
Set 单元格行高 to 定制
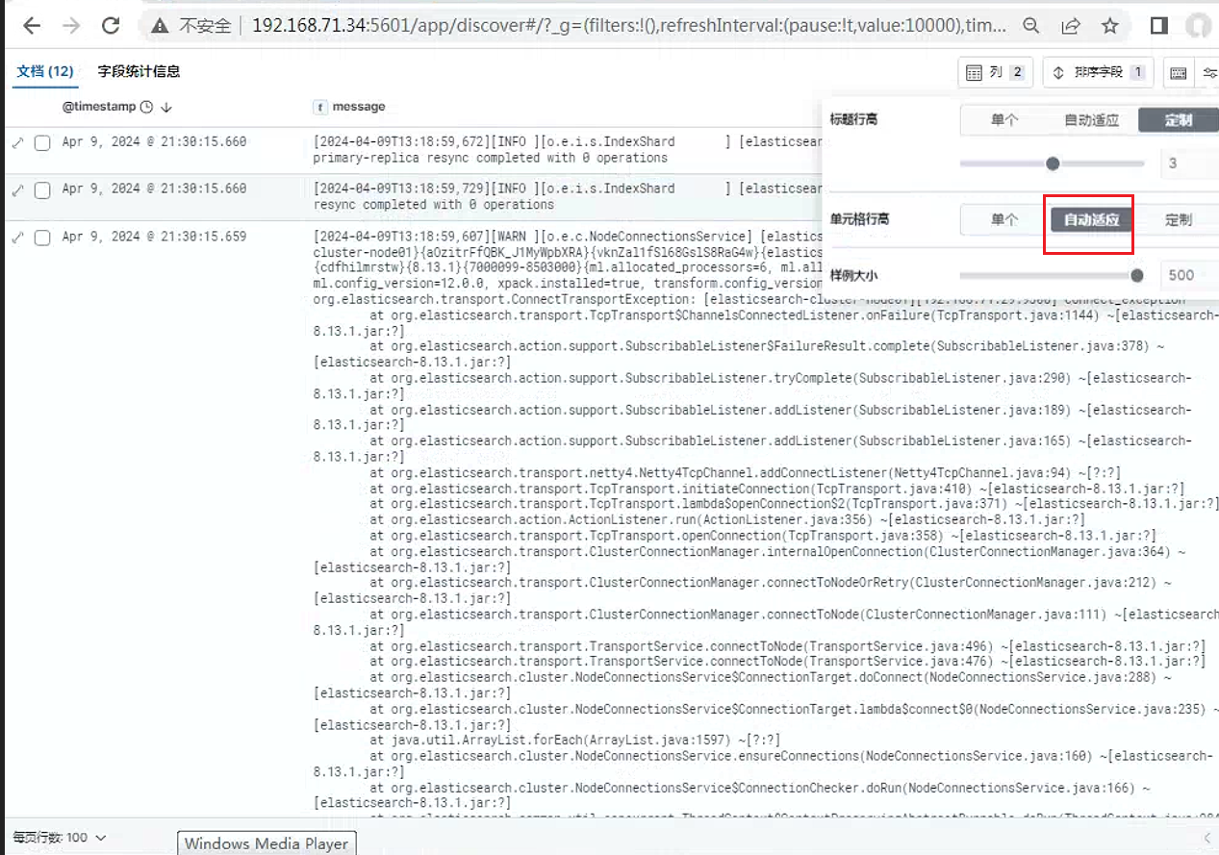point(1178,219)
